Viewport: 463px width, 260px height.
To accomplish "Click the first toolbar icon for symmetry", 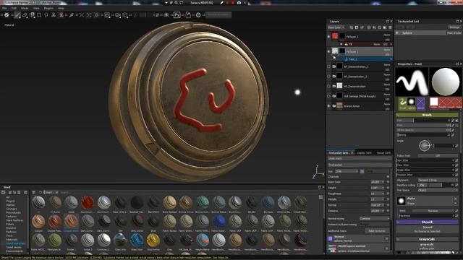I will click(x=7, y=14).
